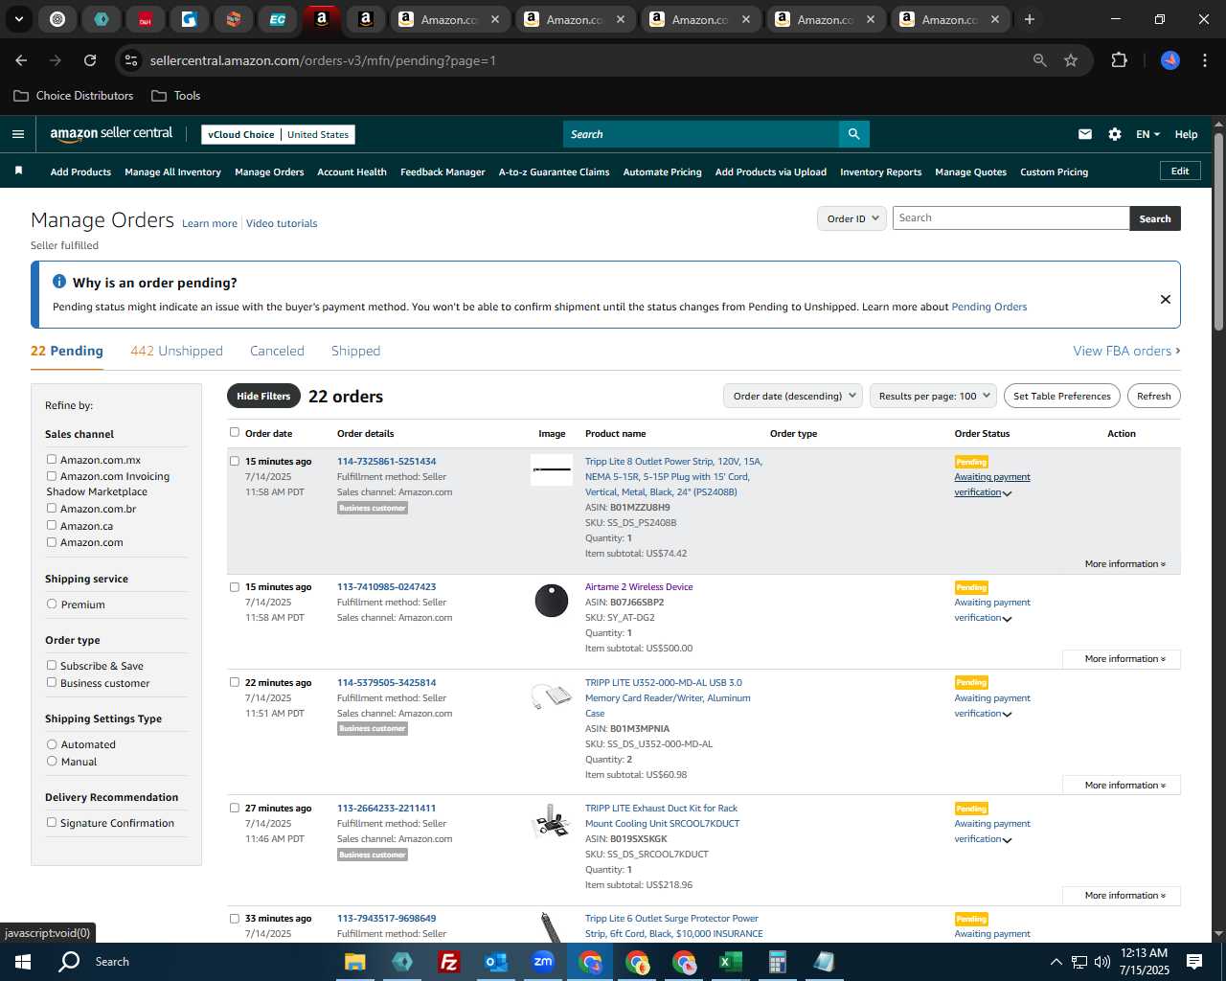Image resolution: width=1226 pixels, height=981 pixels.
Task: Check the Amazon.com.br sales channel
Action: pyautogui.click(x=52, y=509)
